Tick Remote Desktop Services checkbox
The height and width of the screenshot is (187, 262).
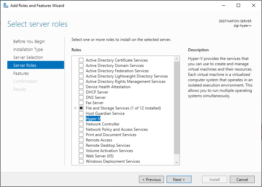point(81,145)
